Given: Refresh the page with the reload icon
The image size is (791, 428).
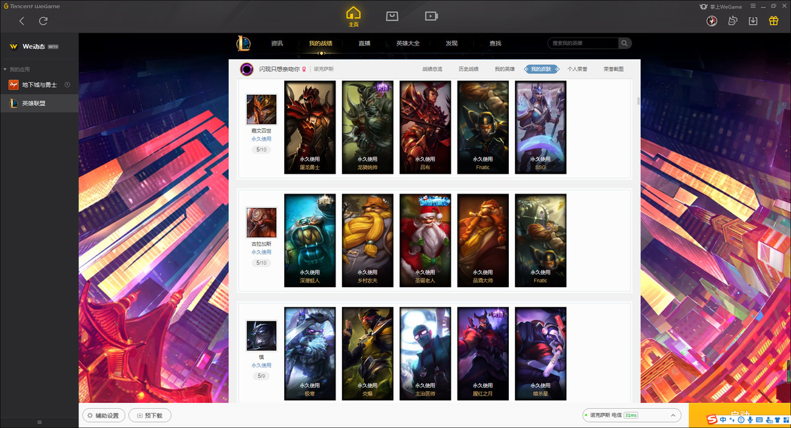Looking at the screenshot, I should [43, 21].
